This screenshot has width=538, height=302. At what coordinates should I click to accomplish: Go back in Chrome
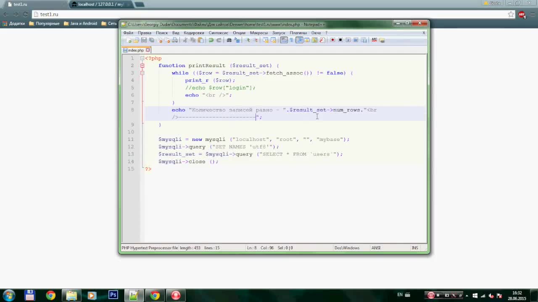(x=6, y=14)
